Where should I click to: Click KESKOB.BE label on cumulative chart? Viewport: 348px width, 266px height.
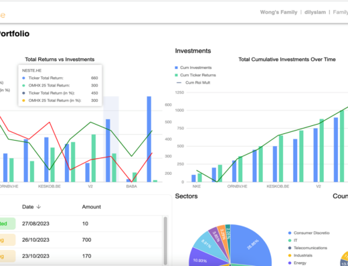point(278,186)
